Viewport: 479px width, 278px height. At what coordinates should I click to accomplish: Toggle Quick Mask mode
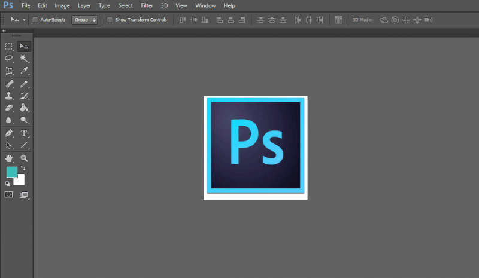(8, 195)
